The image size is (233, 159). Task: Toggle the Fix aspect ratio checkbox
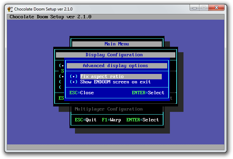click(74, 77)
